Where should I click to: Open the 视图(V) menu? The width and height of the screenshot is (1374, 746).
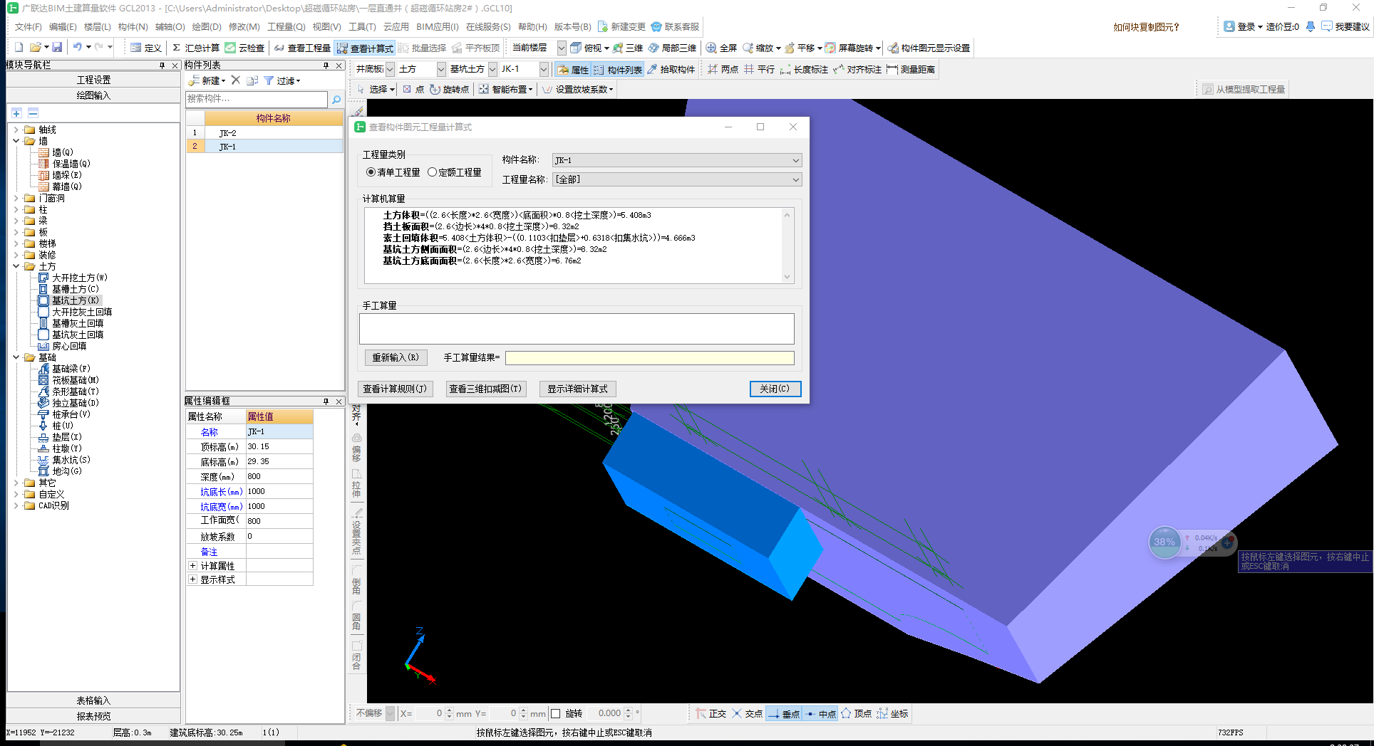(326, 26)
